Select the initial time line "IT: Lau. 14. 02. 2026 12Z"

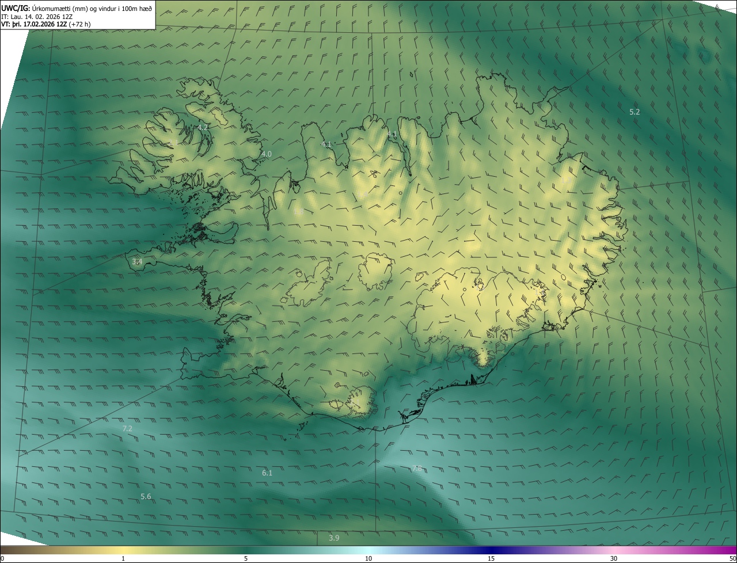click(x=37, y=16)
